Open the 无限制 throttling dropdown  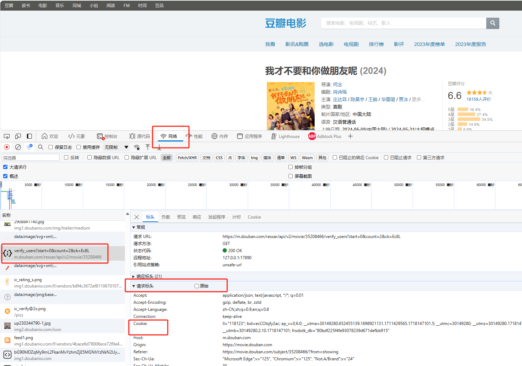116,147
